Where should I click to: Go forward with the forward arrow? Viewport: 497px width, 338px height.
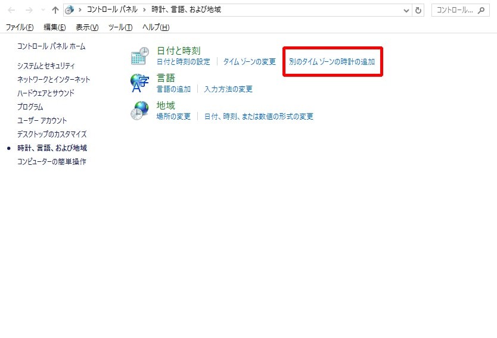click(x=29, y=10)
